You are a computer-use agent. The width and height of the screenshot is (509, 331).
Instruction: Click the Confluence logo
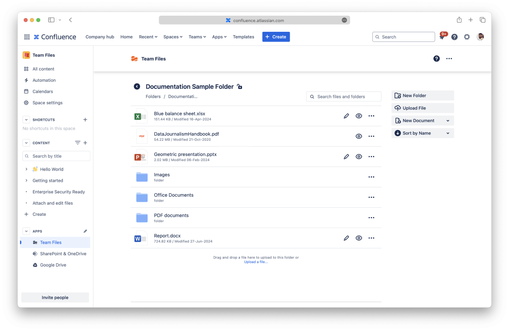point(55,37)
